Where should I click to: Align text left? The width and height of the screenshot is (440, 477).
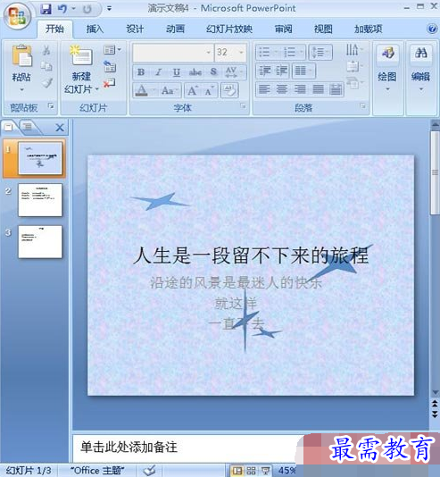pyautogui.click(x=264, y=89)
